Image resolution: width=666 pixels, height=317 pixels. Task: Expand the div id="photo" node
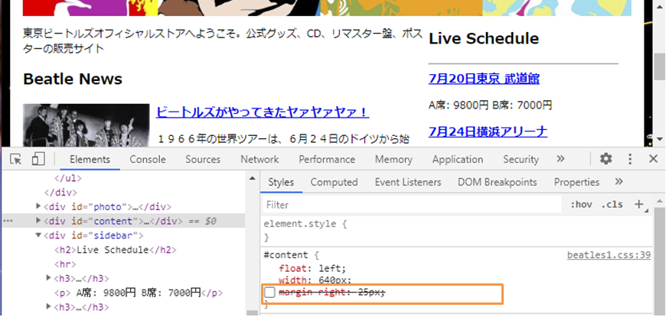point(39,206)
